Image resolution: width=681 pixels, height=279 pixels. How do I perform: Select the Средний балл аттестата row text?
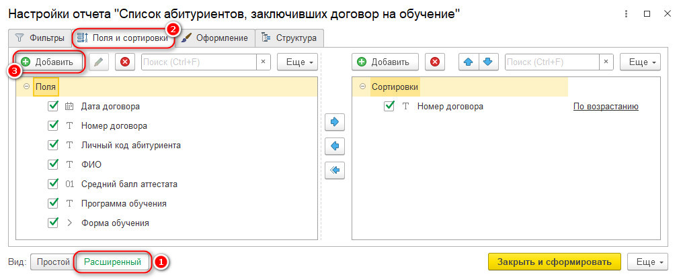coord(129,184)
